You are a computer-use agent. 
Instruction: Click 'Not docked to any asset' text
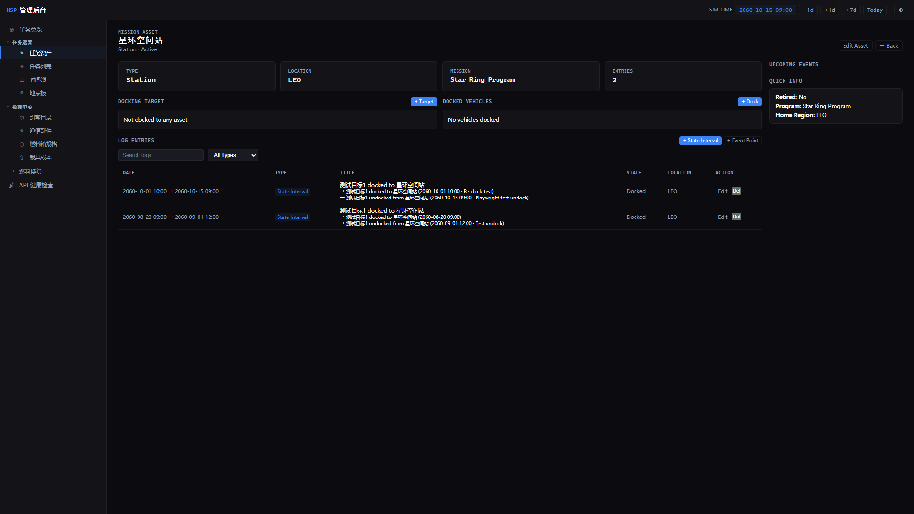pyautogui.click(x=155, y=120)
